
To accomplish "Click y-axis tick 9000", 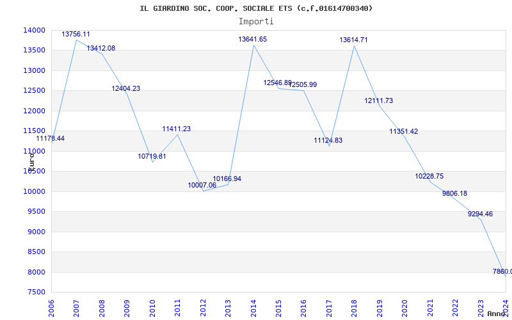I will pyautogui.click(x=36, y=232).
